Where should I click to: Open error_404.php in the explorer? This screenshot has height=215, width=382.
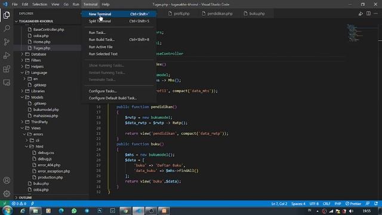pyautogui.click(x=49, y=165)
